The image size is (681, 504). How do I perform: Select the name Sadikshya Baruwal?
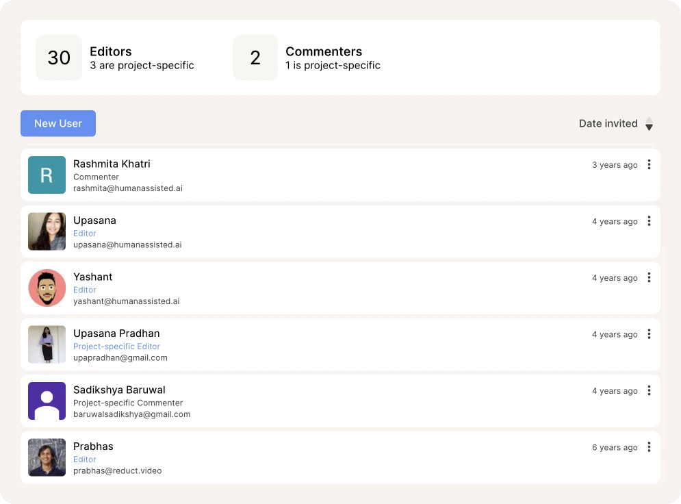[119, 390]
